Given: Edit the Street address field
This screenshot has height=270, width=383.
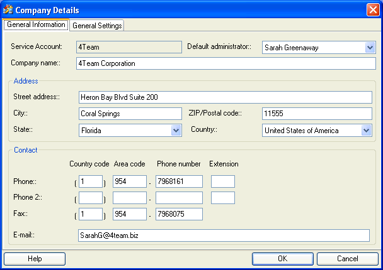Looking at the screenshot, I should click(226, 97).
